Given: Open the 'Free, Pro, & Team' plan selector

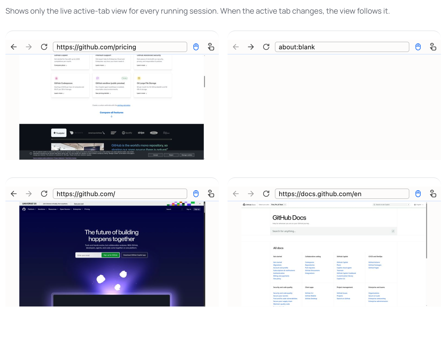Looking at the screenshot, I should (278, 205).
